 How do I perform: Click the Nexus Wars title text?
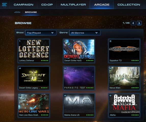tap(115, 88)
